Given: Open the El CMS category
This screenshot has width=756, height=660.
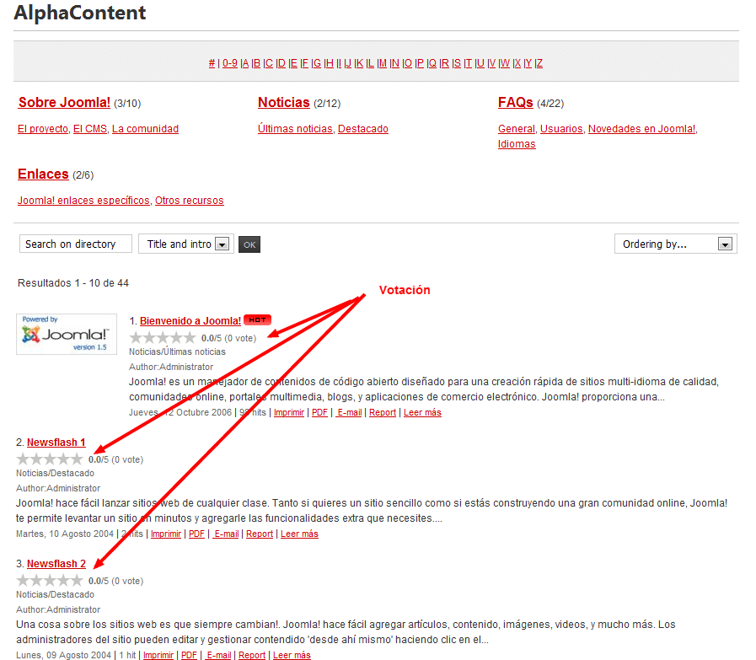Looking at the screenshot, I should tap(90, 129).
